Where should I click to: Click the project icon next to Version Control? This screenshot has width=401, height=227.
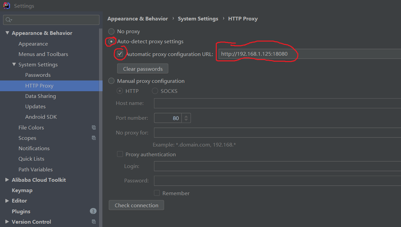[x=94, y=222]
